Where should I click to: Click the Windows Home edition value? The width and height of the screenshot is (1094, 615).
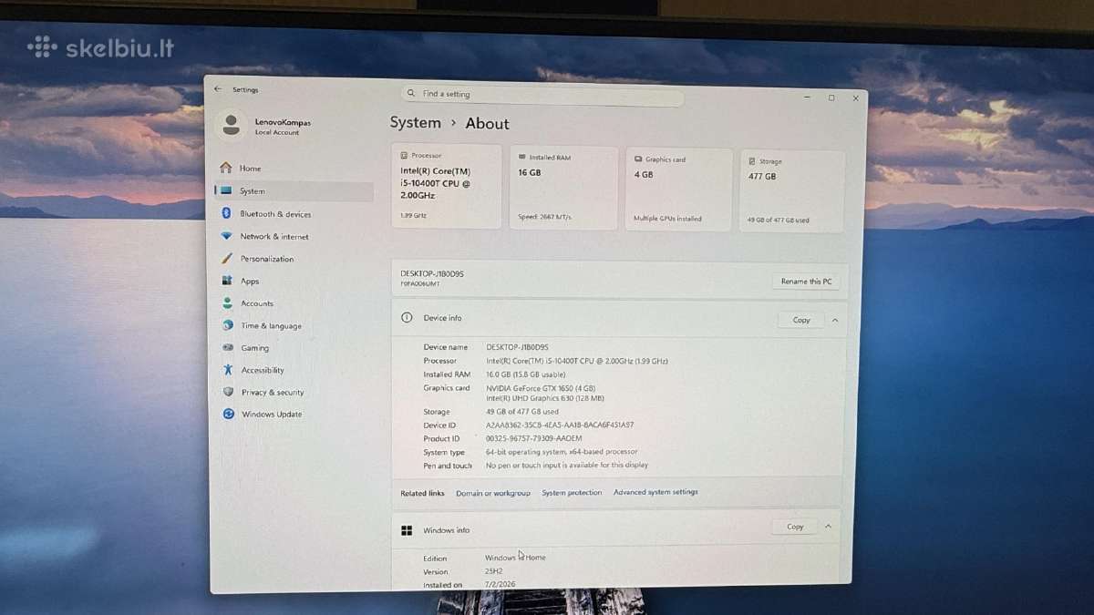point(515,558)
